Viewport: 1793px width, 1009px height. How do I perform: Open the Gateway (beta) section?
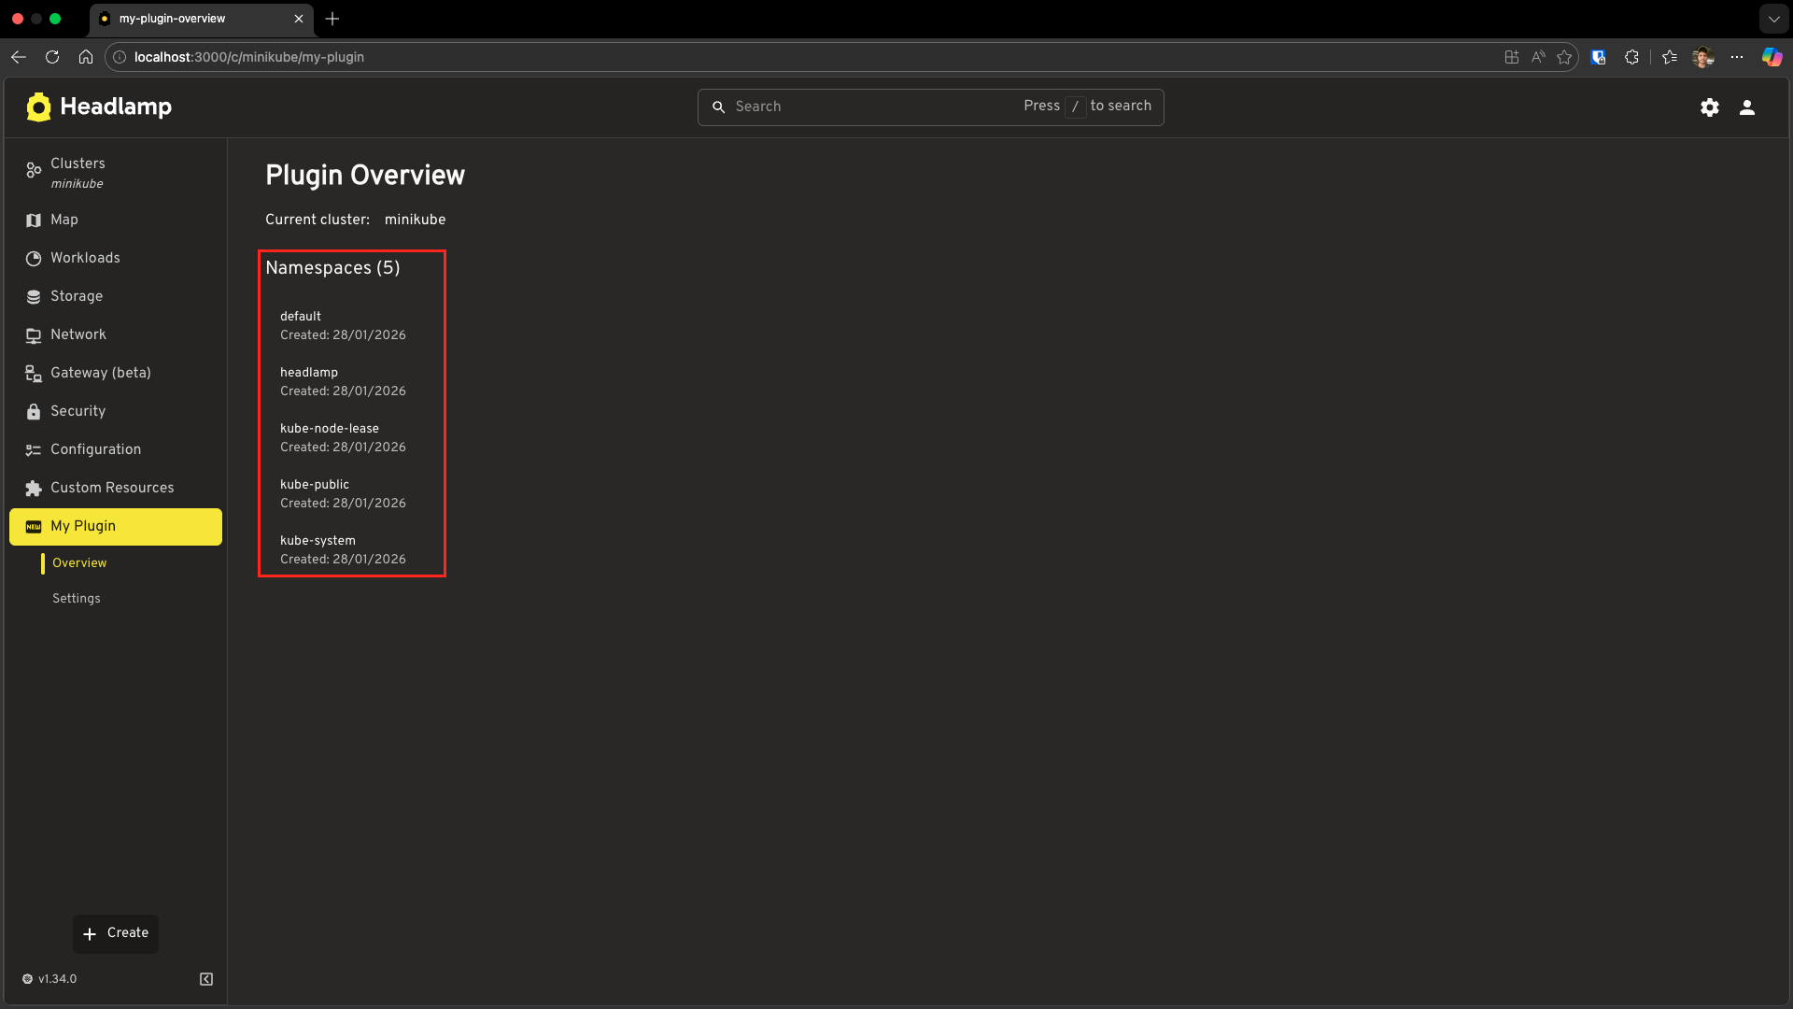(100, 373)
